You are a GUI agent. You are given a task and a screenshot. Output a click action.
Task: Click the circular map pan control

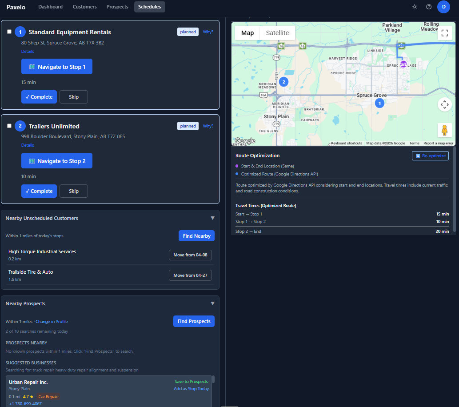444,104
